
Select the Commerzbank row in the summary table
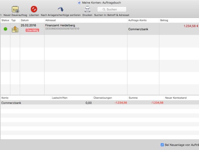(100, 103)
